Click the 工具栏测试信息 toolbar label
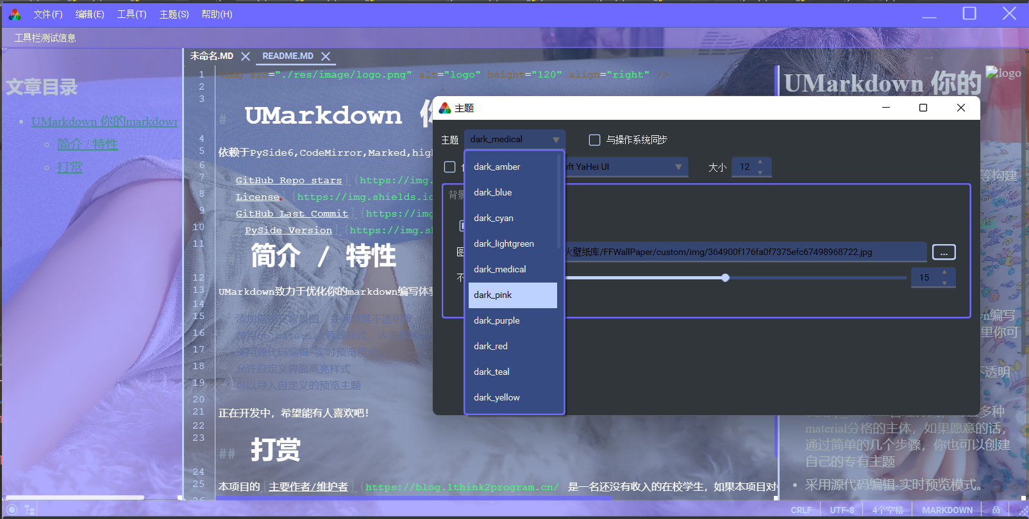The width and height of the screenshot is (1029, 519). tap(45, 38)
